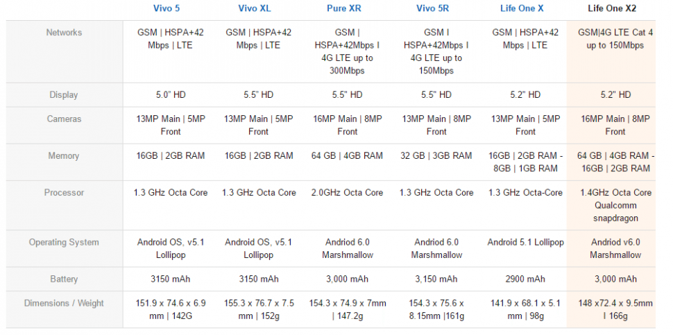673x335 pixels.
Task: Select the Processor row label
Action: tap(64, 193)
